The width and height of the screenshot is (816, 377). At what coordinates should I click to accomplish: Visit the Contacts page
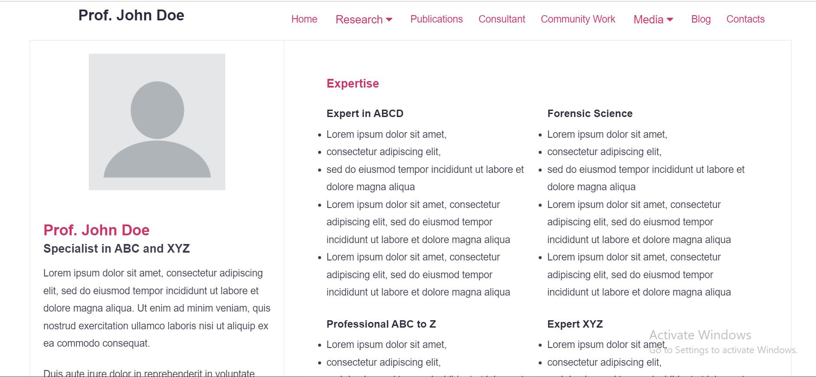(x=745, y=19)
